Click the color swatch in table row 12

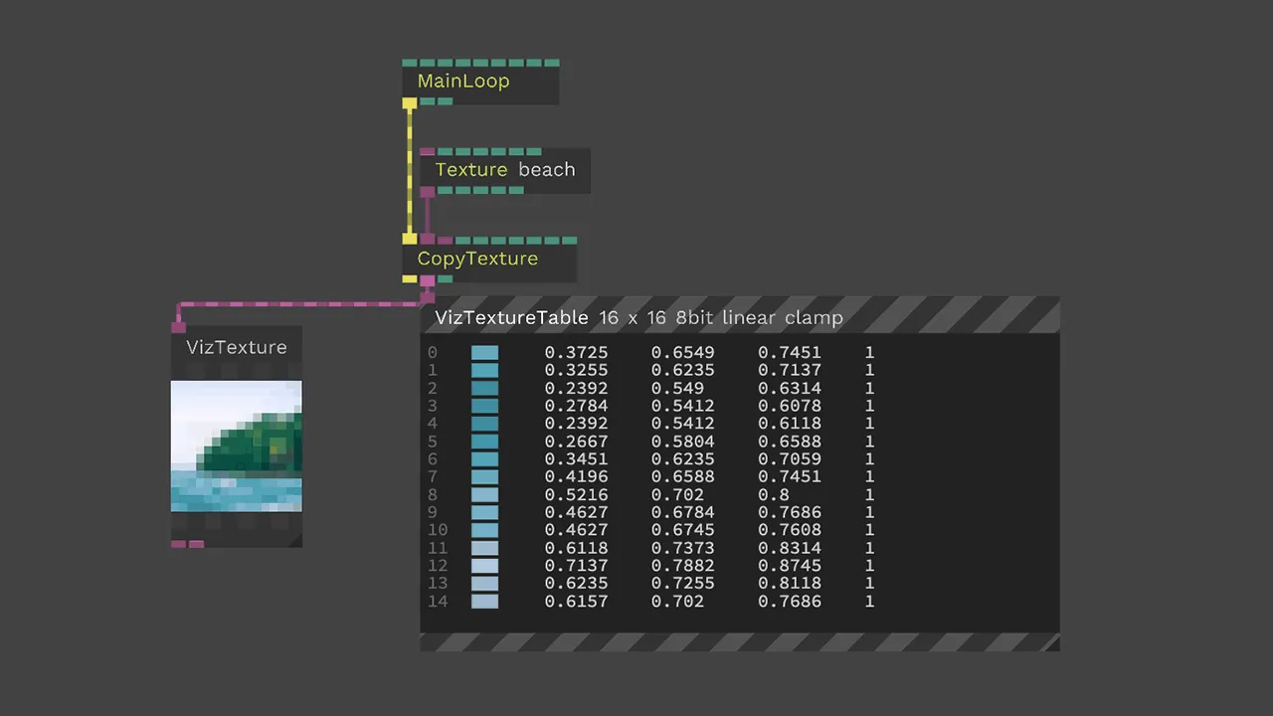point(484,566)
